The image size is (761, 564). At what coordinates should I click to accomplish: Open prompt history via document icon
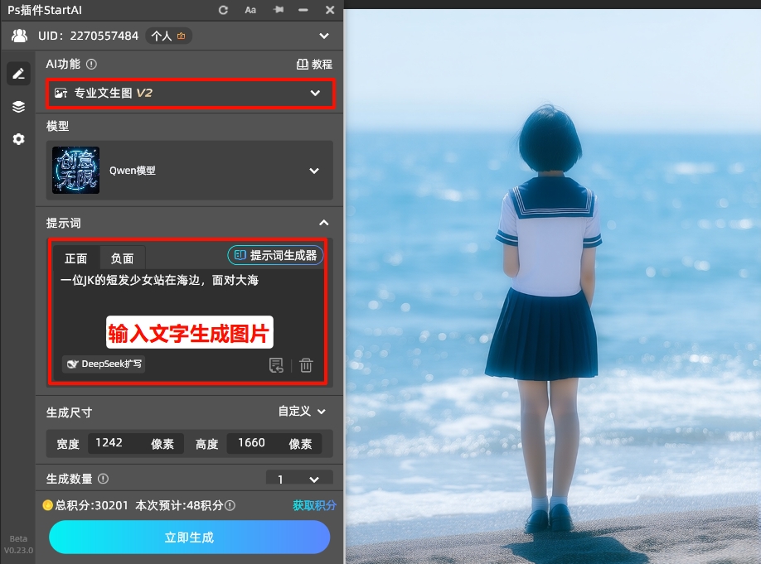[x=276, y=364]
